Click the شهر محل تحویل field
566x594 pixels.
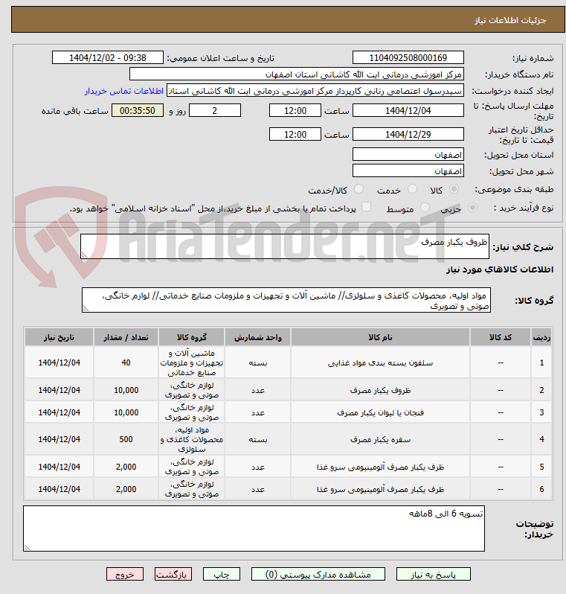(x=408, y=171)
